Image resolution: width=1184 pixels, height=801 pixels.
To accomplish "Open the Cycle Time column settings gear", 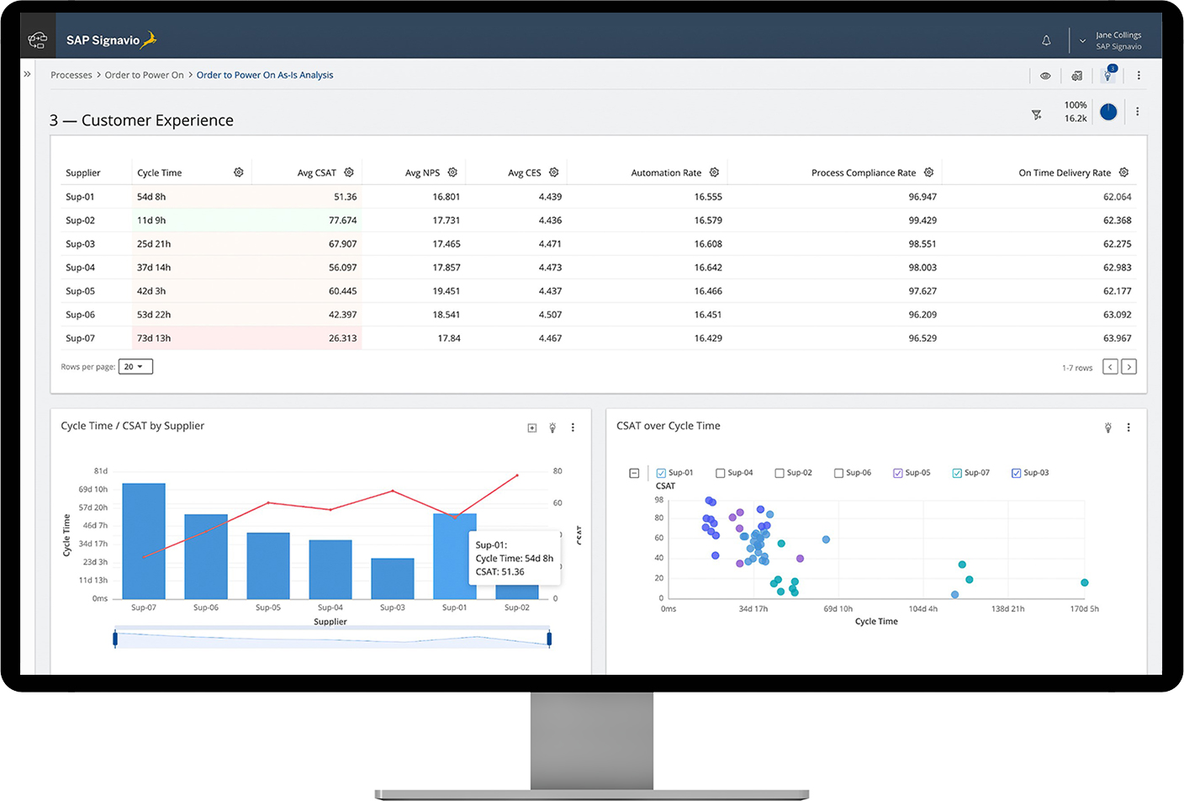I will [x=238, y=172].
